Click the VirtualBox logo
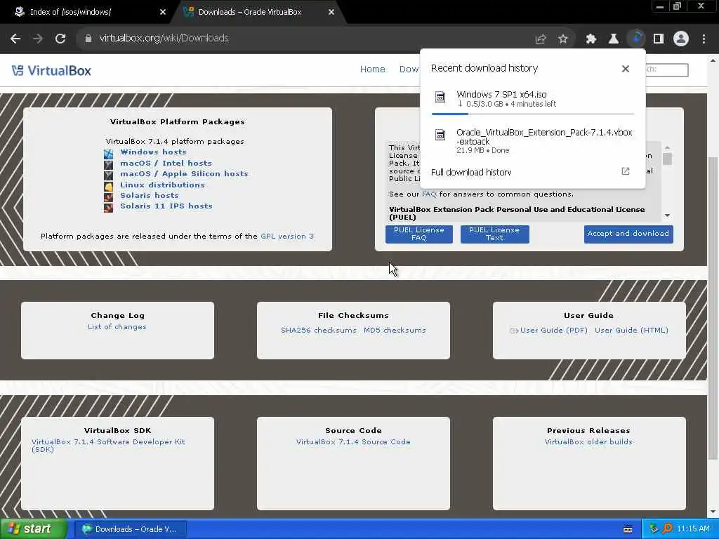This screenshot has width=719, height=539. (51, 71)
